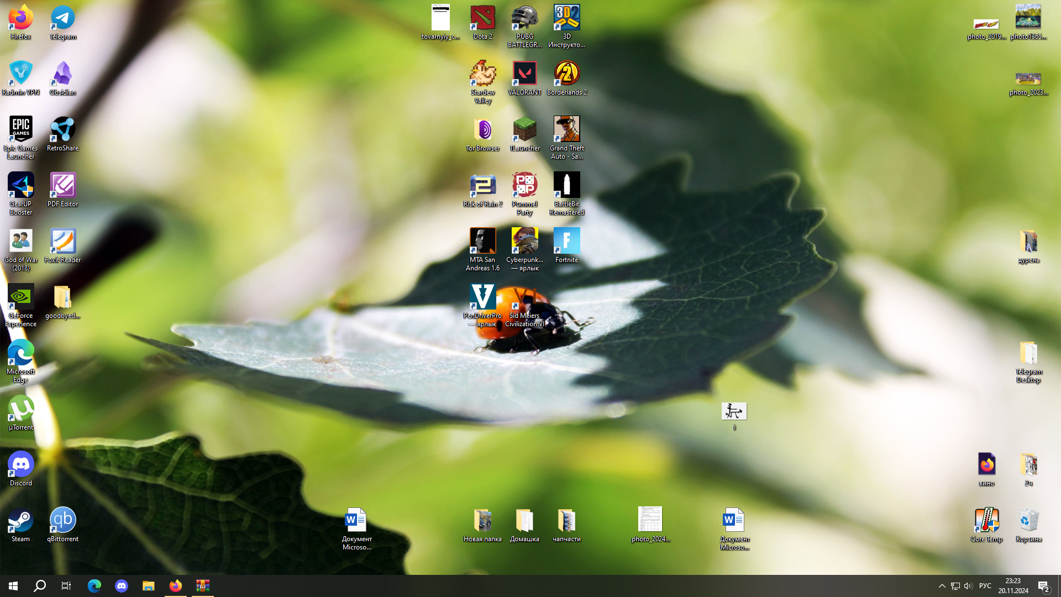Screen dimensions: 1061x597
Task: Switch to WinRAR on the taskbar
Action: point(203,586)
